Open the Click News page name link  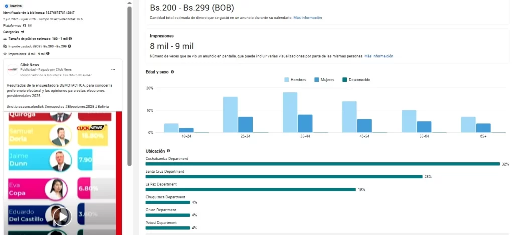pyautogui.click(x=30, y=65)
